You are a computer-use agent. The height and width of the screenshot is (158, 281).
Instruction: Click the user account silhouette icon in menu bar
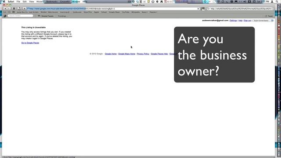coord(272,1)
